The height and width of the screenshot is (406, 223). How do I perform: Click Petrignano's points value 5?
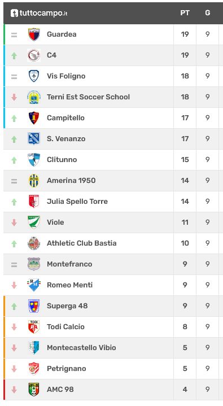tap(185, 369)
